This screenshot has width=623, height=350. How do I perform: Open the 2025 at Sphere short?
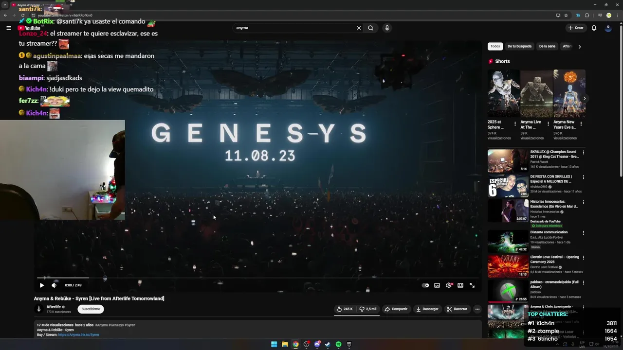coord(503,93)
